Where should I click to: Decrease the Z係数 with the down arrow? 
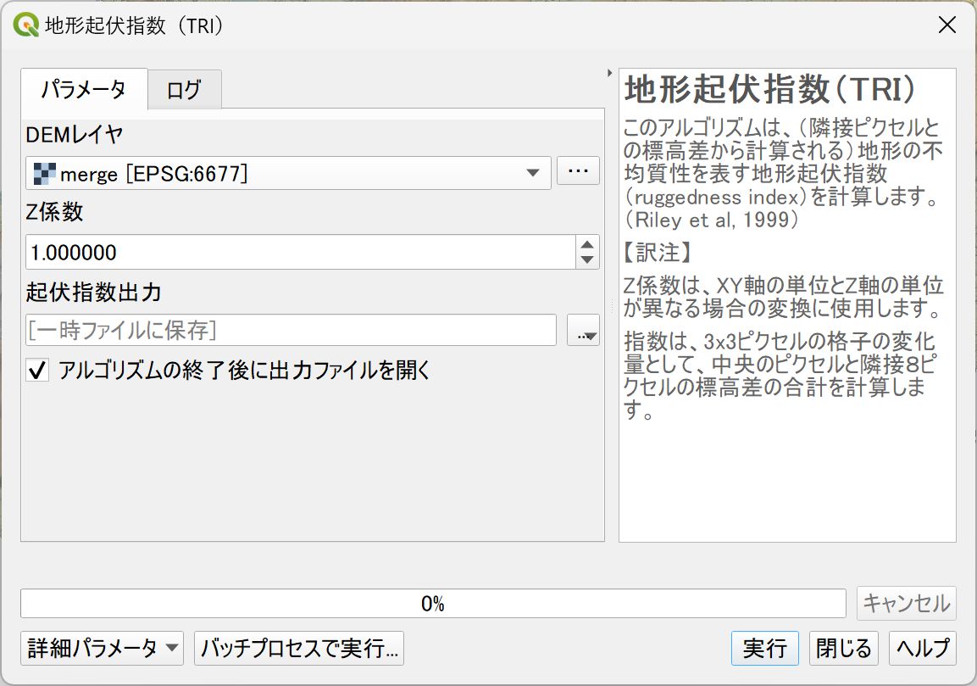point(587,260)
